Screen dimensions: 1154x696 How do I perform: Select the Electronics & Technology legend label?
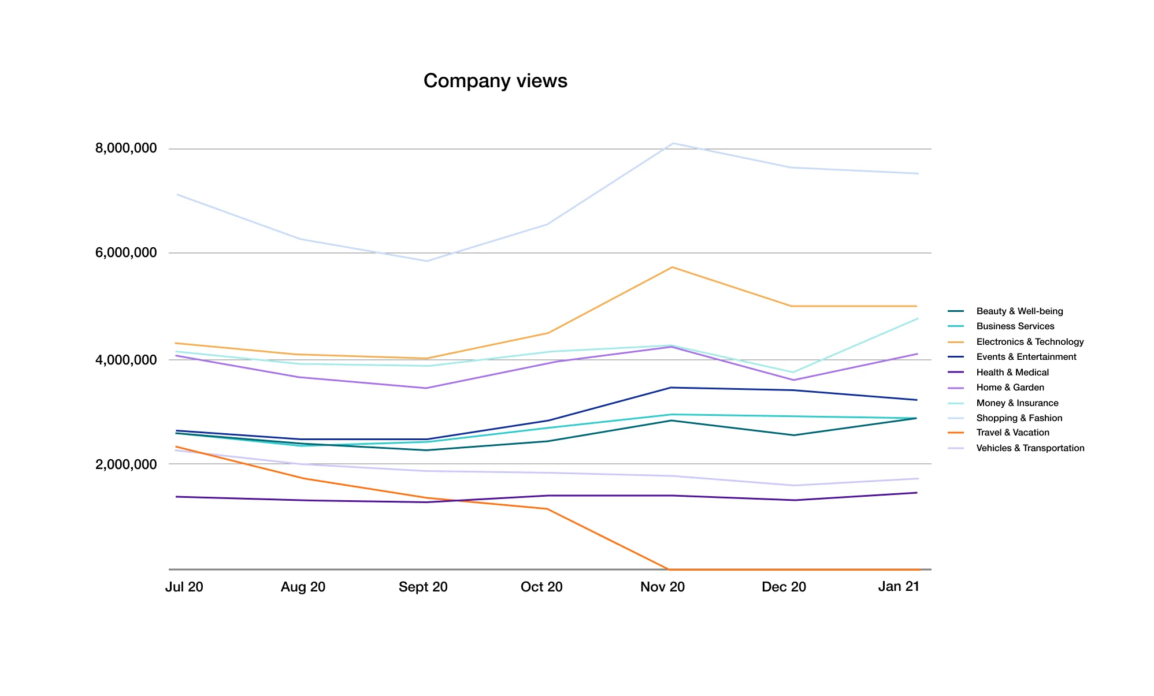[1030, 342]
